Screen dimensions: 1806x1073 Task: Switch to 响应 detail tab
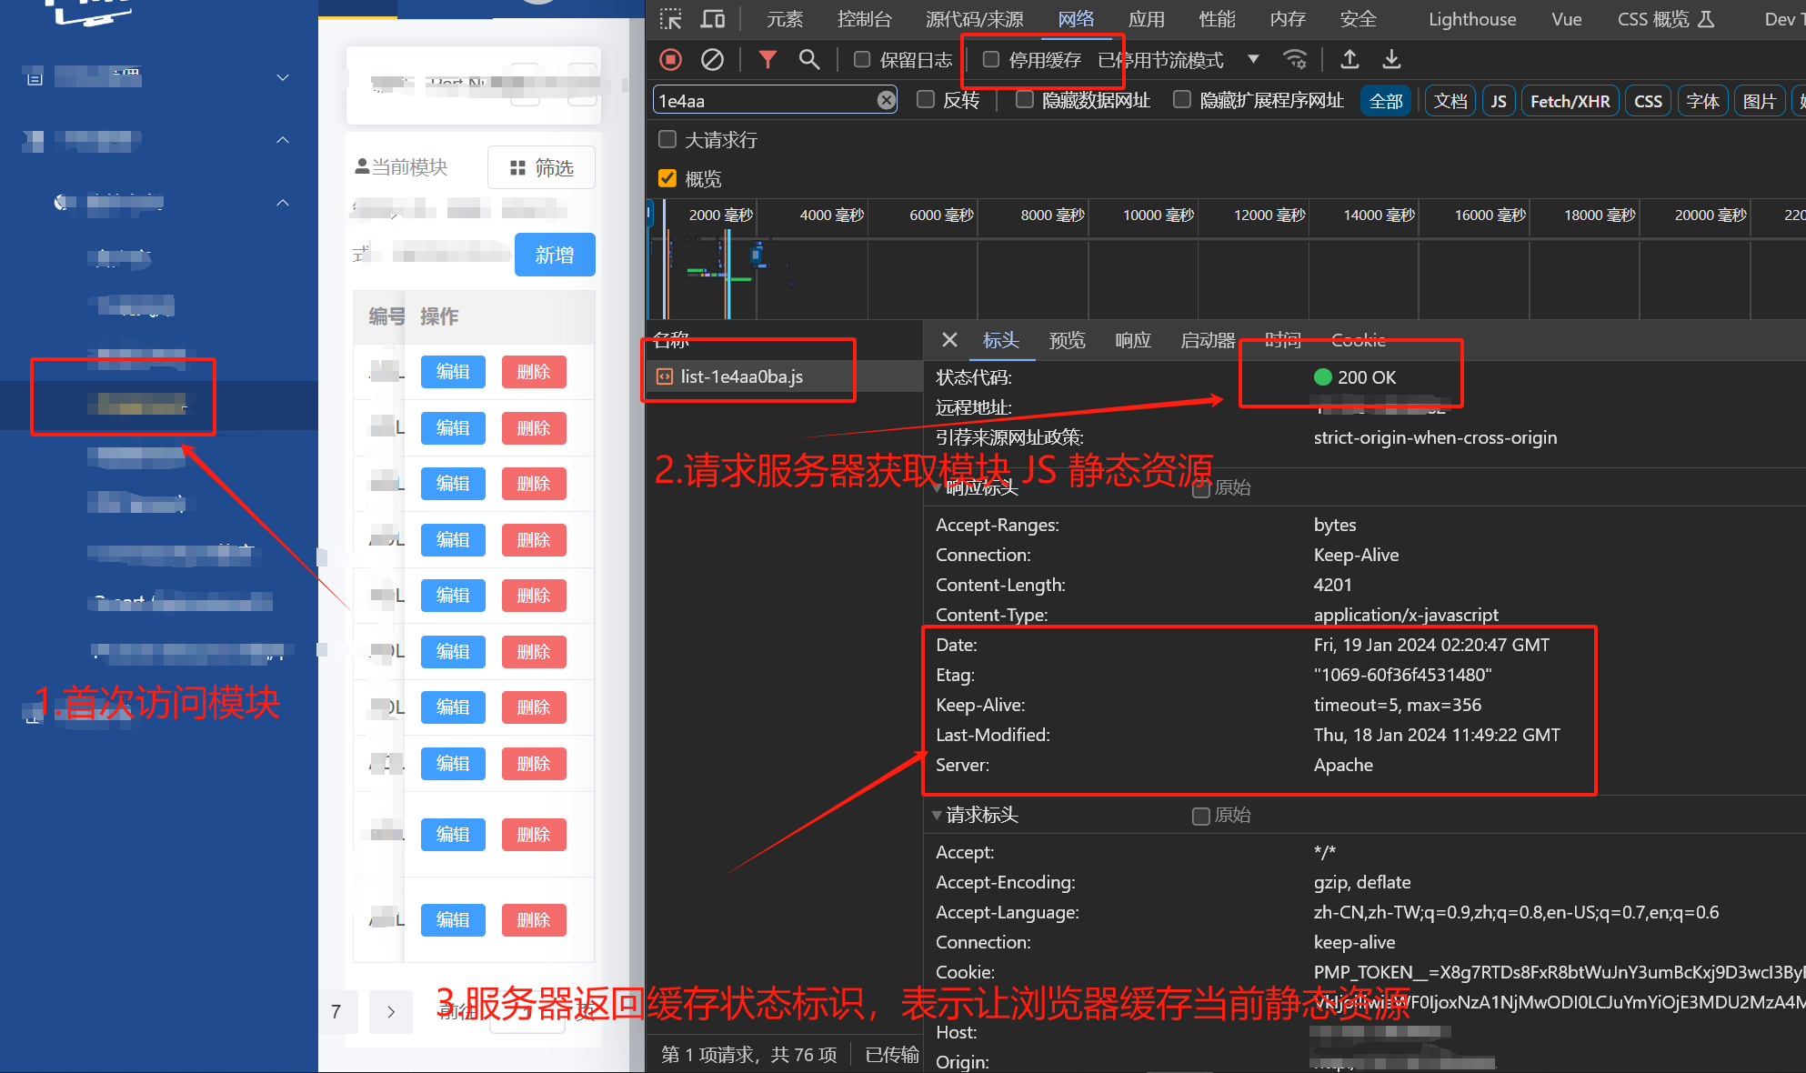click(x=1133, y=340)
